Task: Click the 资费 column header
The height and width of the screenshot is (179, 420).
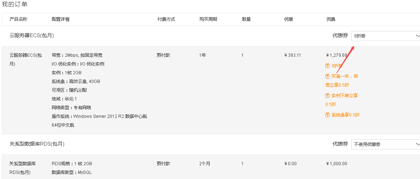Action: (330, 19)
